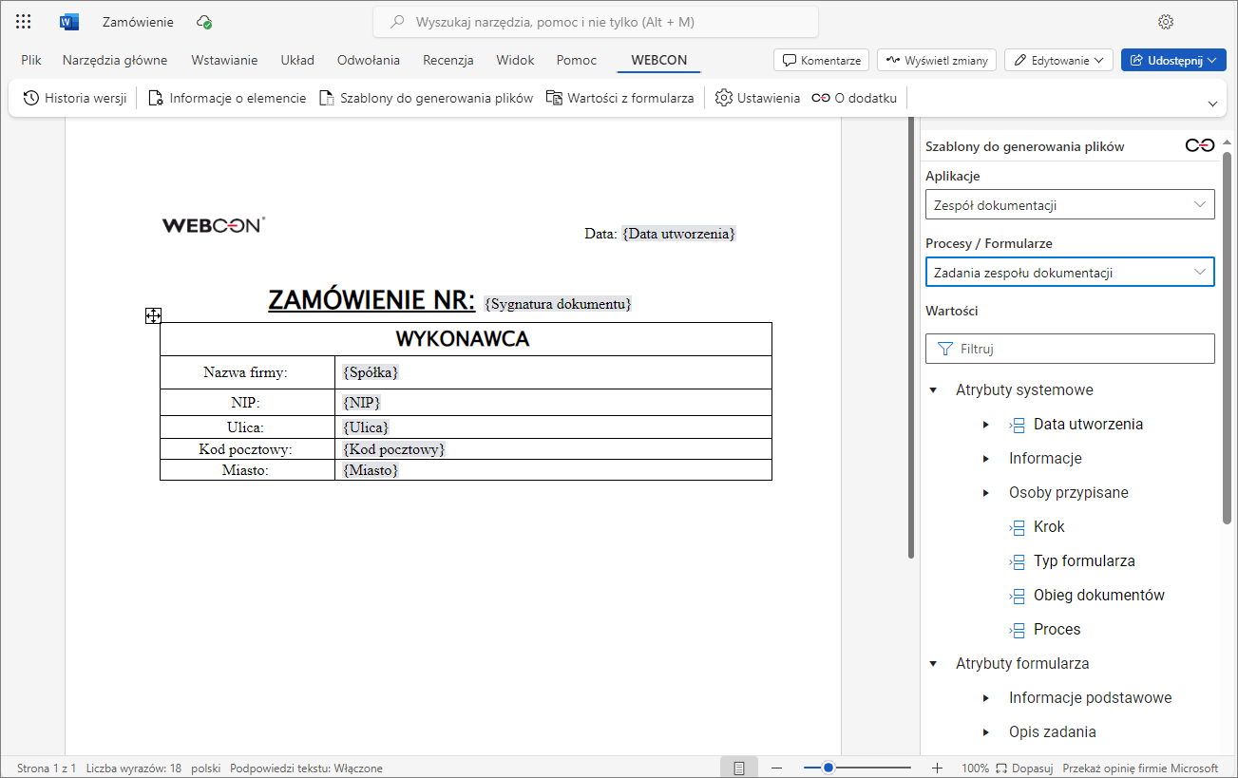The width and height of the screenshot is (1238, 778).
Task: Click Liczba wyrazów: 18 in status bar
Action: coord(134,768)
